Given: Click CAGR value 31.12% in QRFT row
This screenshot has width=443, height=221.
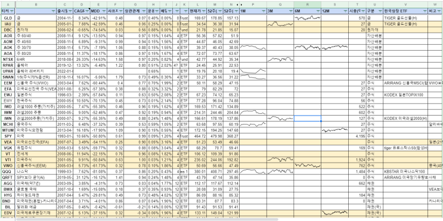Looking at the screenshot, I should (82, 178).
